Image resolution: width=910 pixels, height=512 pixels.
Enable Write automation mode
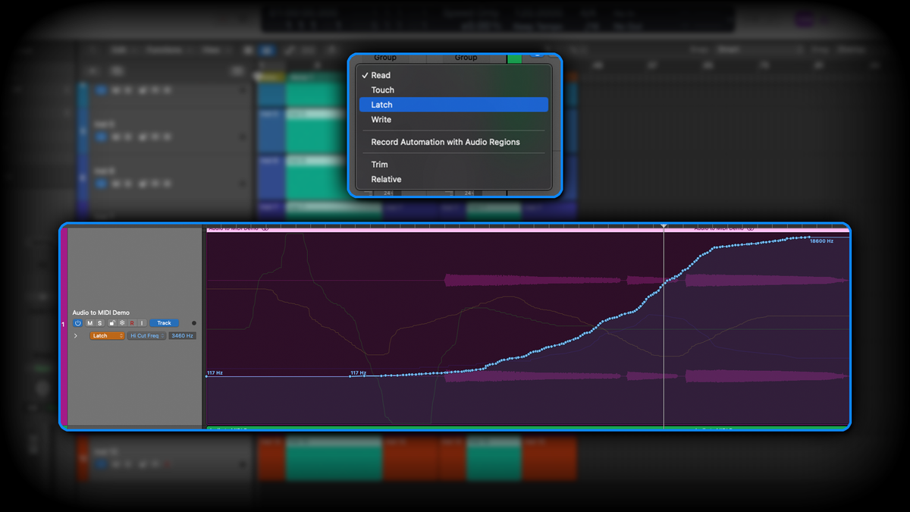click(381, 119)
